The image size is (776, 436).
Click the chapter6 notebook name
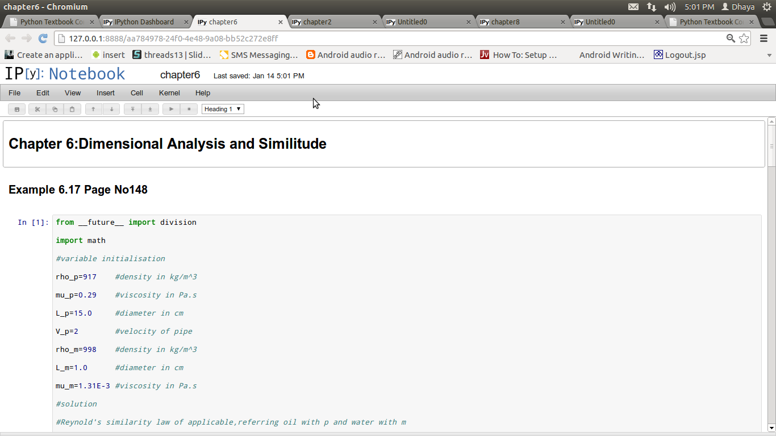coord(180,75)
